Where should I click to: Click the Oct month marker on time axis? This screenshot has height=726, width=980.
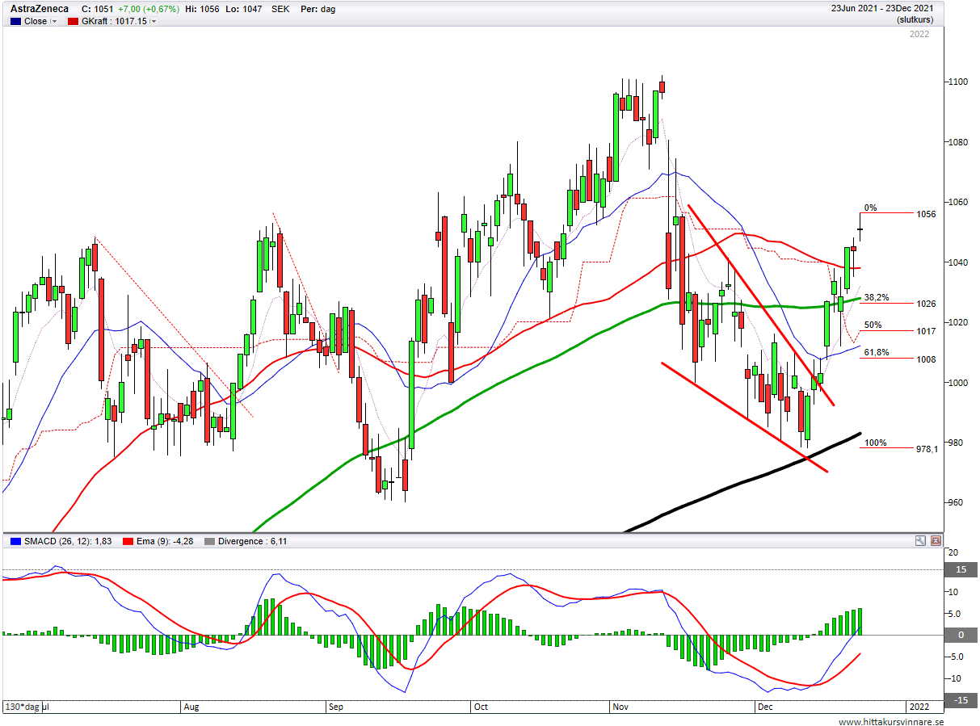pos(481,706)
